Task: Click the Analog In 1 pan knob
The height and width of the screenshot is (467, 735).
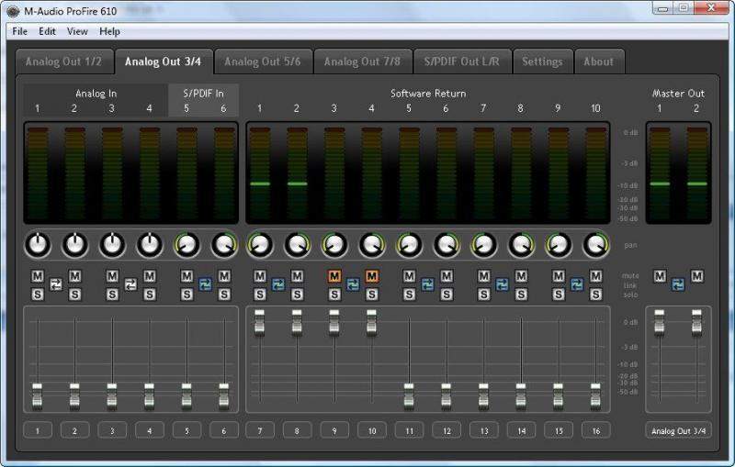Action: (x=38, y=245)
